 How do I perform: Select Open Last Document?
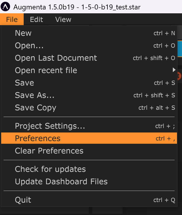pyautogui.click(x=56, y=58)
